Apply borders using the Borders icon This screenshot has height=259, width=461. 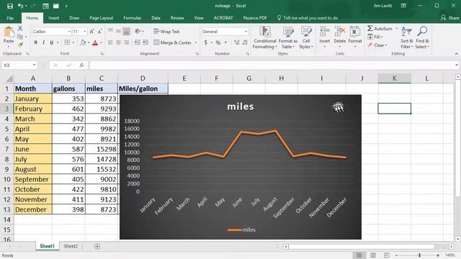point(67,42)
